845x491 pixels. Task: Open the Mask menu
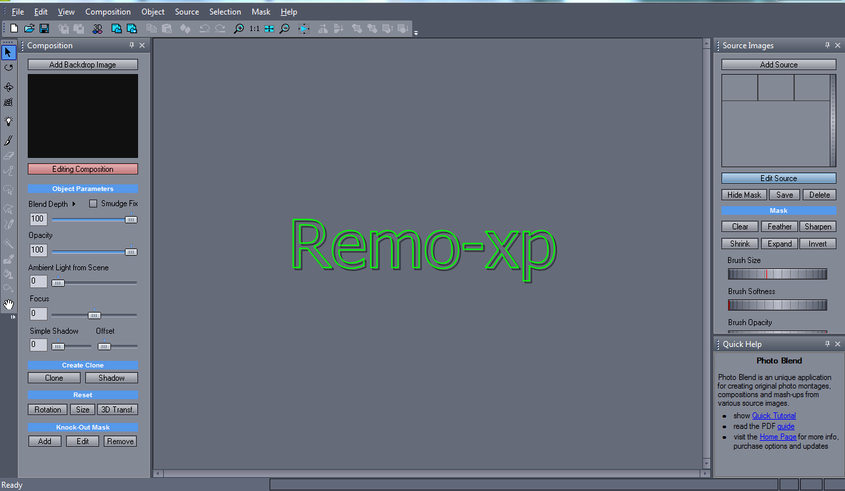(261, 12)
